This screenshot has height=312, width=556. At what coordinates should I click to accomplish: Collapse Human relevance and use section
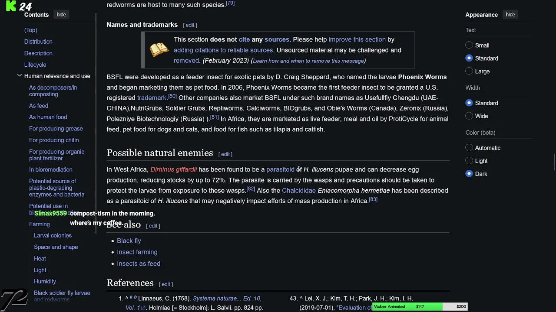[x=19, y=76]
